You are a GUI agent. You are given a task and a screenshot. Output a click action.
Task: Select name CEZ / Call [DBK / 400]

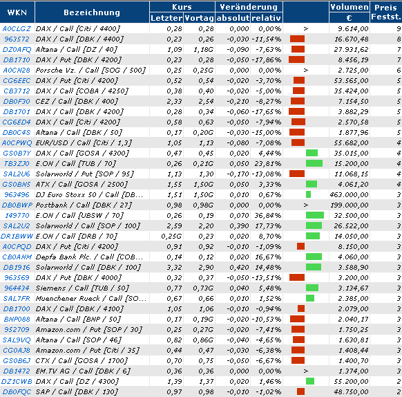[77, 101]
